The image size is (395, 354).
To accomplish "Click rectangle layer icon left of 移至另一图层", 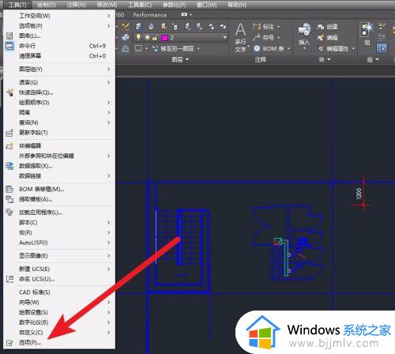I will 138,48.
